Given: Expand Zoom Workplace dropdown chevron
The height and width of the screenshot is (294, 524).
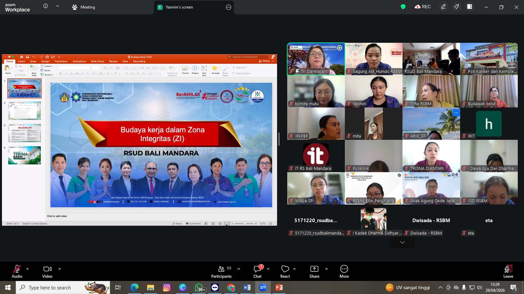Looking at the screenshot, I should [x=58, y=6].
